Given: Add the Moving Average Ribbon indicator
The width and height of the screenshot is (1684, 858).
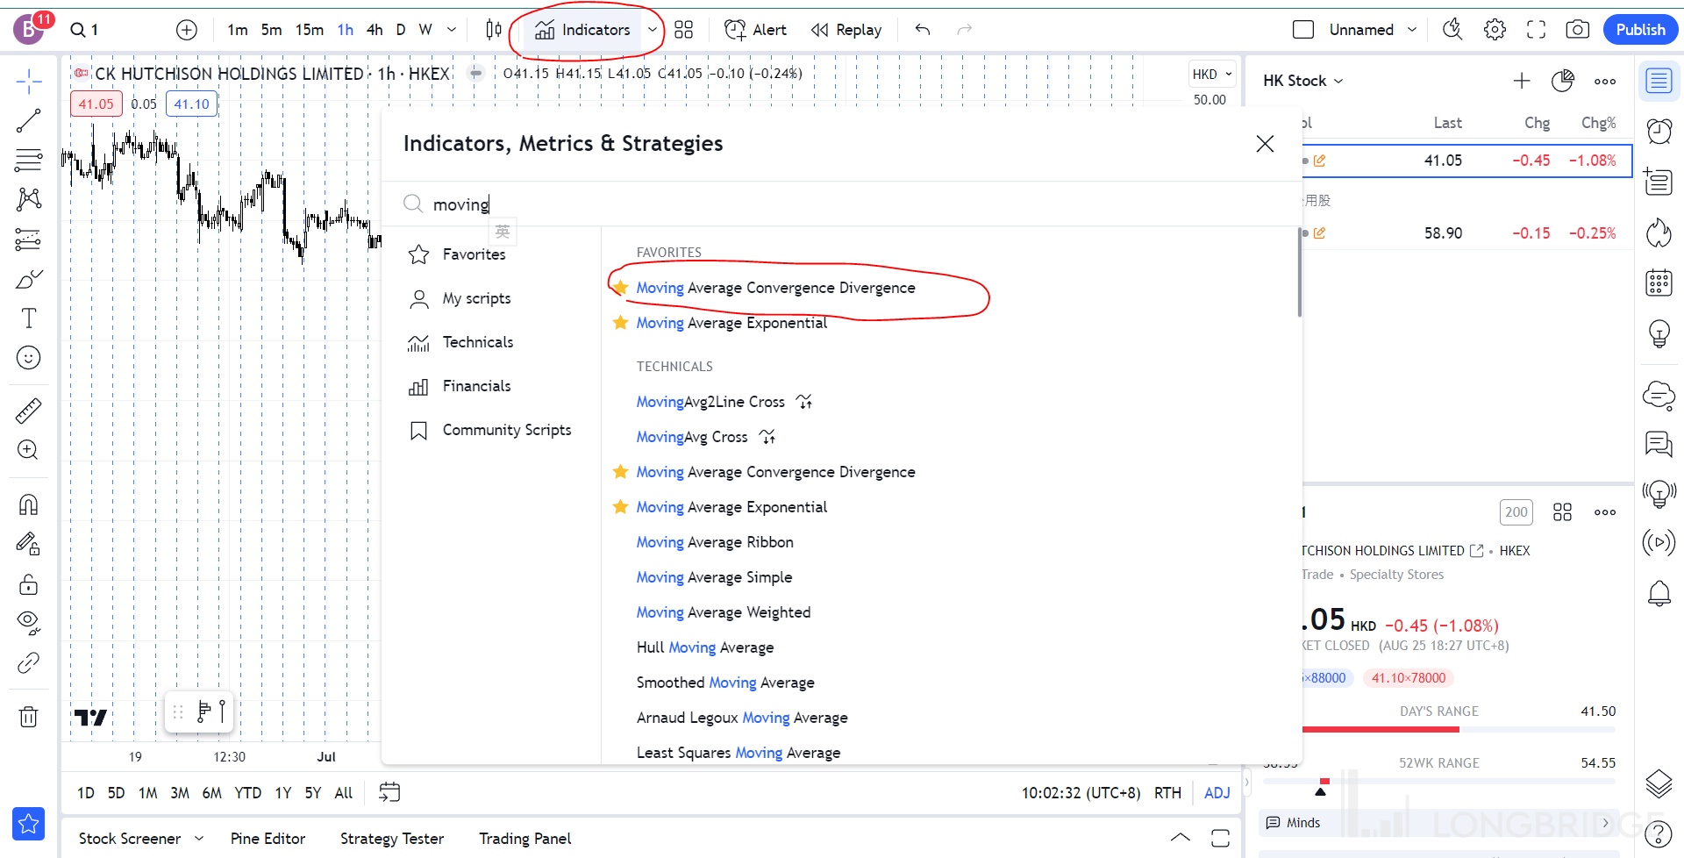Looking at the screenshot, I should pos(715,542).
